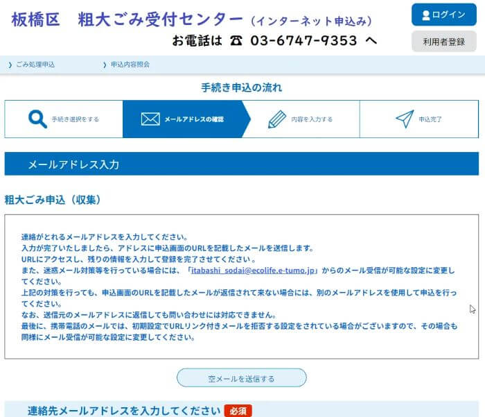The height and width of the screenshot is (417, 485).
Task: Open the 申込内容照会 menu item
Action: pyautogui.click(x=130, y=65)
